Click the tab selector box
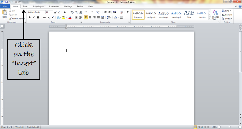The image size is (242, 129). (2, 26)
